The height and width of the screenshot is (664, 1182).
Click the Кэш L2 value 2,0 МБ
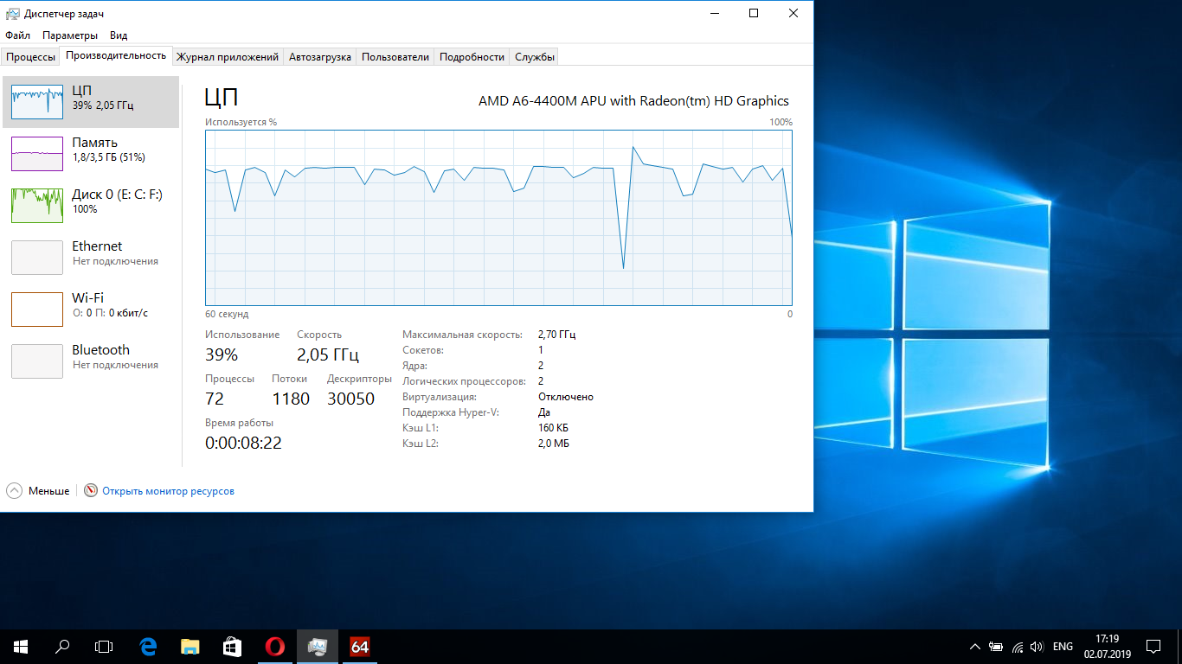pos(554,444)
